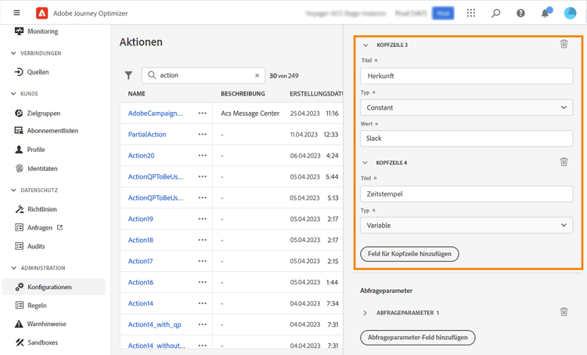Delete Kopfzeile 3 with trash icon
The image size is (587, 355).
point(564,45)
